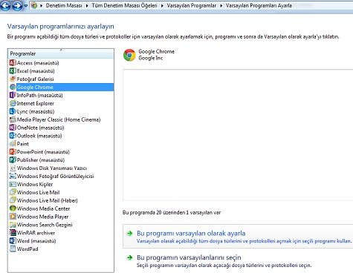Click the Media Player Classic icon

pos(13,119)
